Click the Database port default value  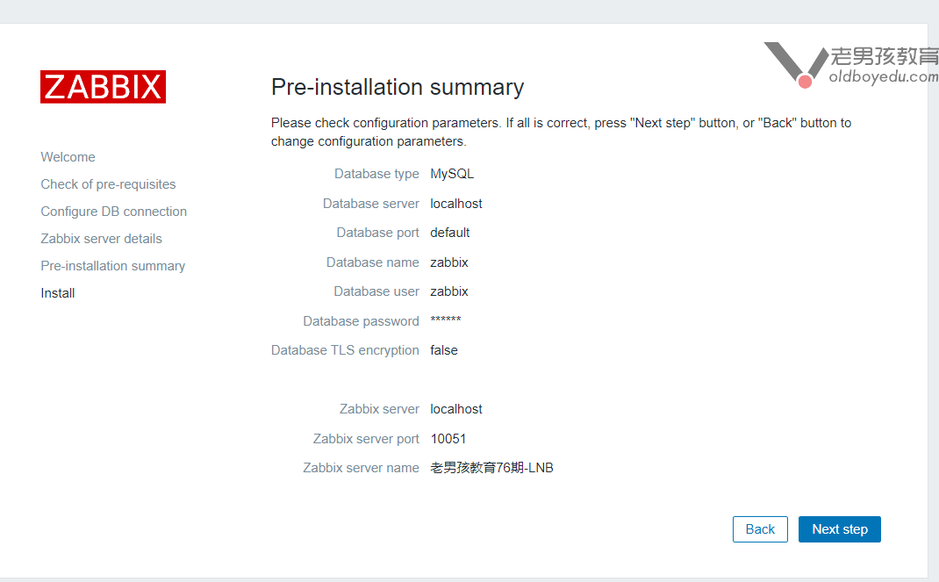pos(450,233)
